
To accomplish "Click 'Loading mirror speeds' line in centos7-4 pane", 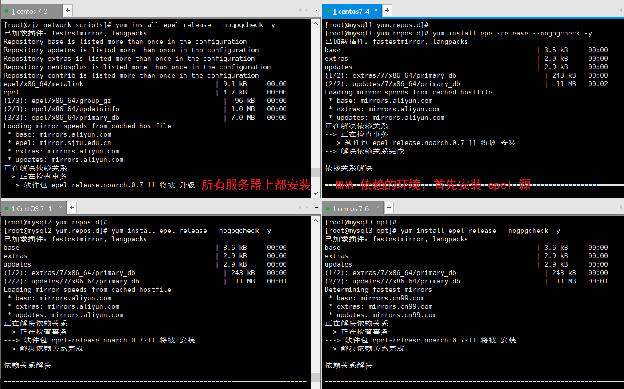I will tap(408, 92).
